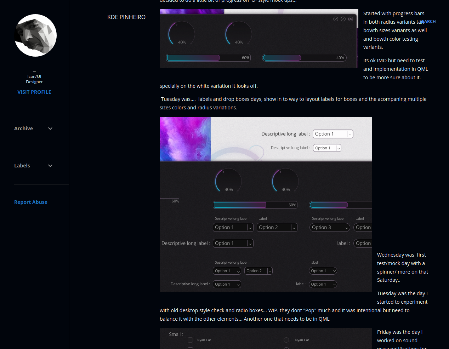Open the SEARCH link

[x=427, y=22]
